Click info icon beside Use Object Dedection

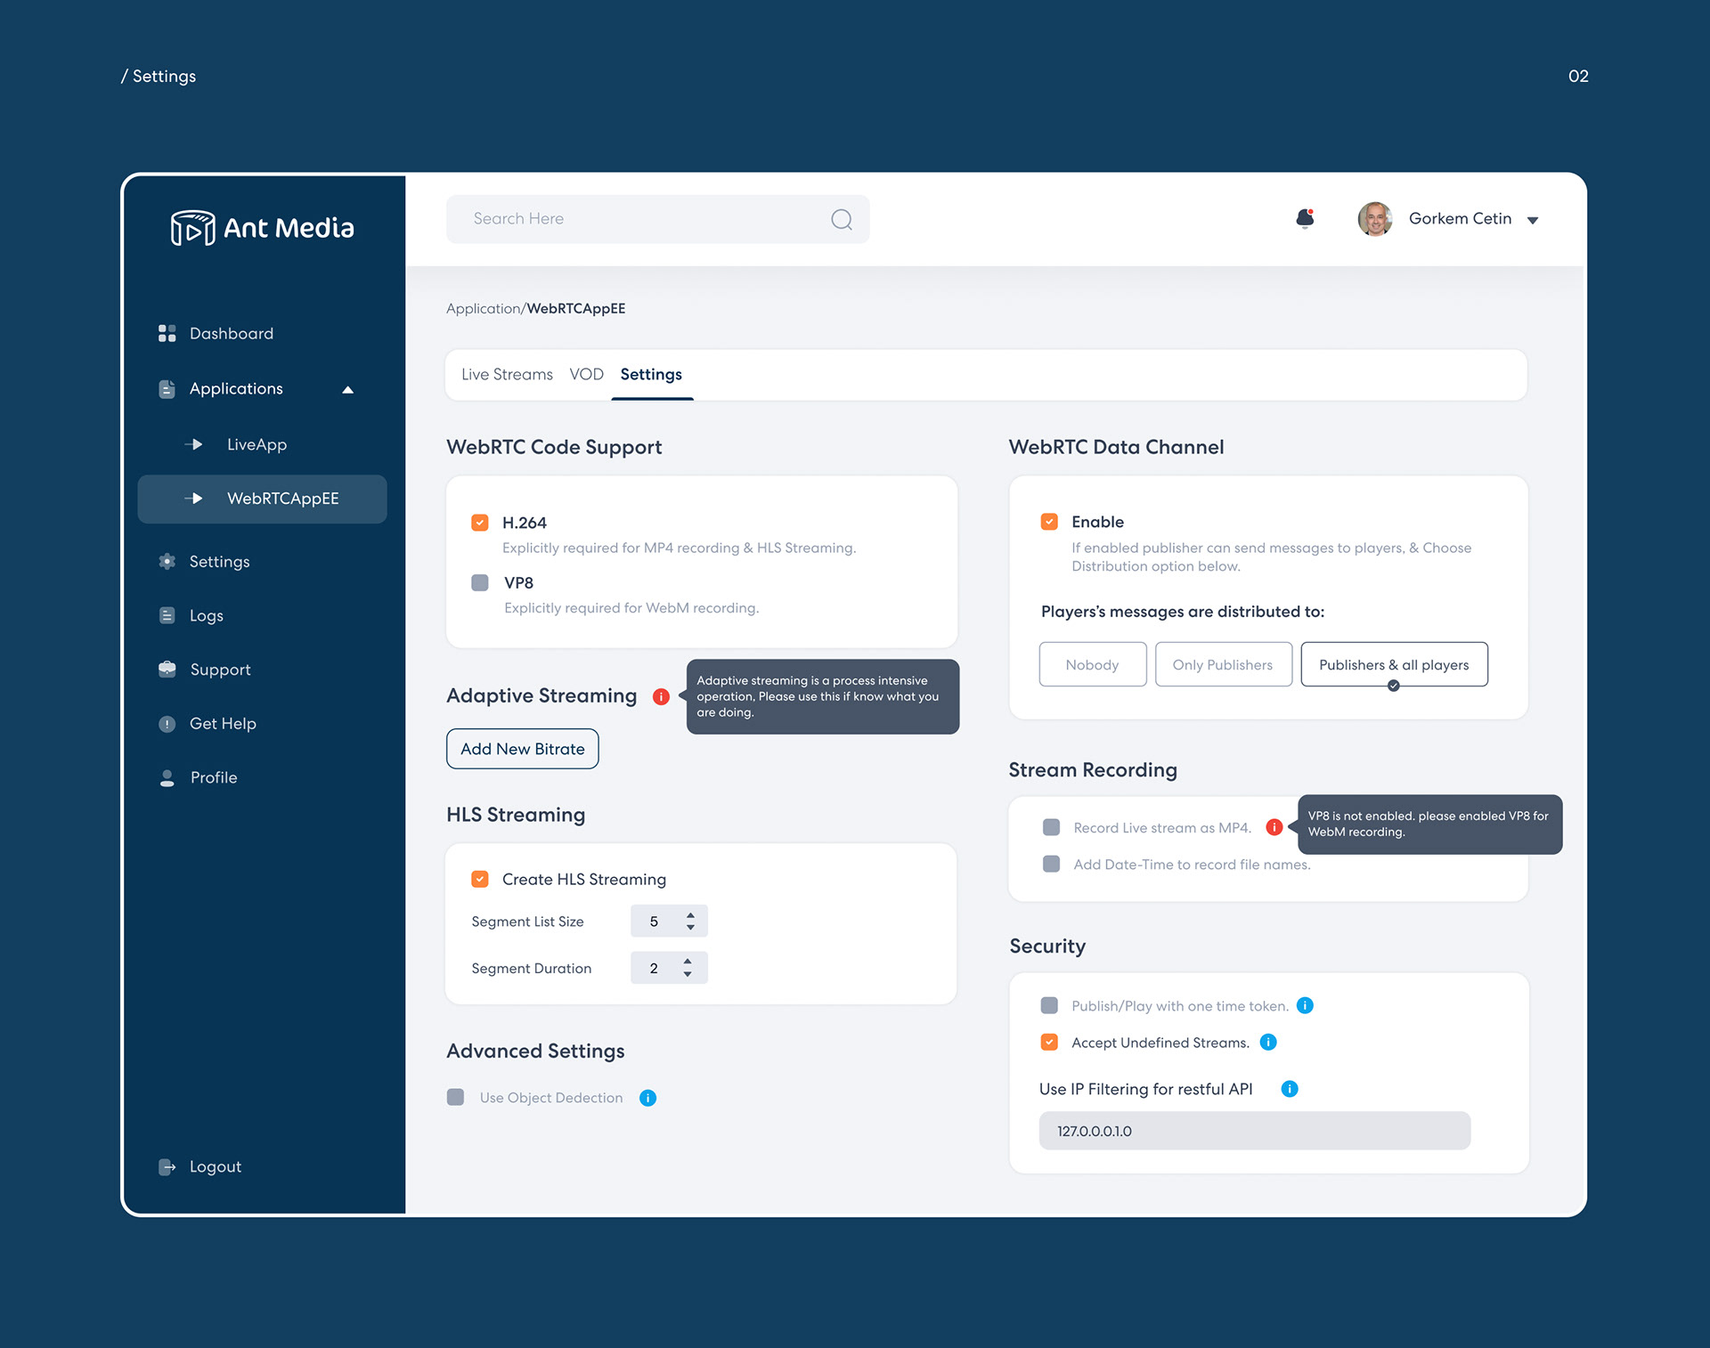pos(647,1098)
